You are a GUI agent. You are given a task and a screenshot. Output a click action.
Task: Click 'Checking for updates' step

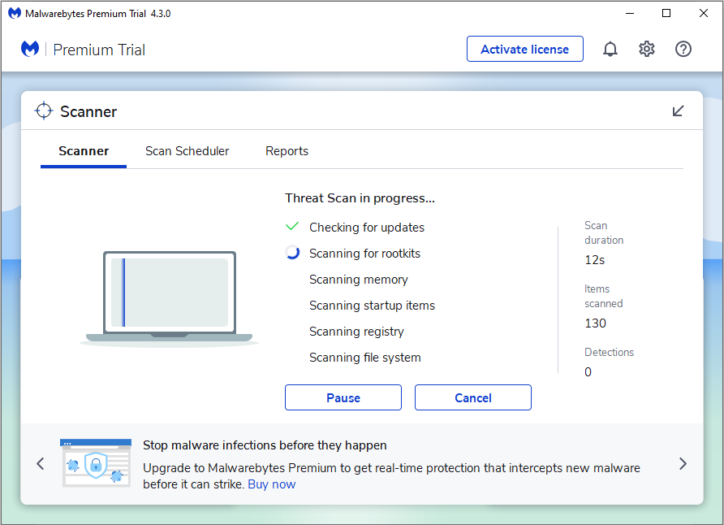tap(367, 228)
